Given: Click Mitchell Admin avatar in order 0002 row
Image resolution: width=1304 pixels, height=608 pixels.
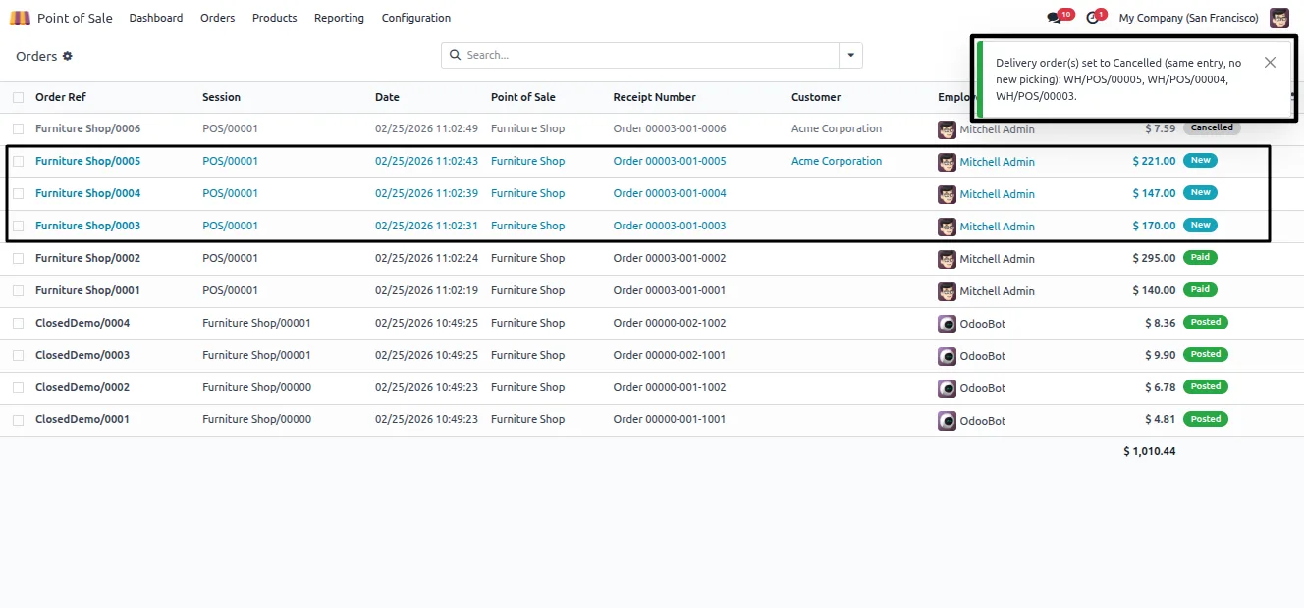Looking at the screenshot, I should tap(947, 259).
